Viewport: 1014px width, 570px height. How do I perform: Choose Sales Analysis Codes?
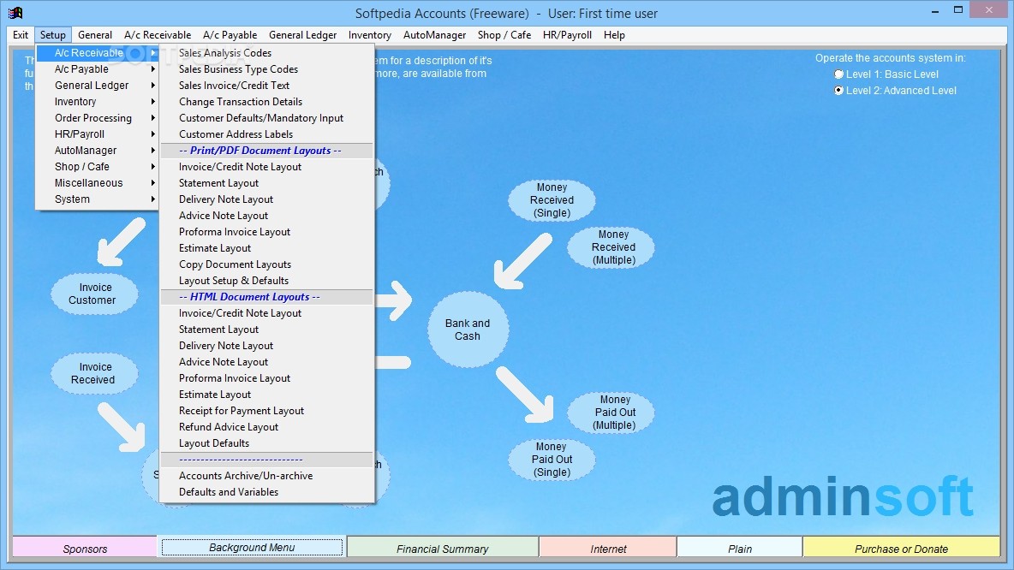pos(266,53)
